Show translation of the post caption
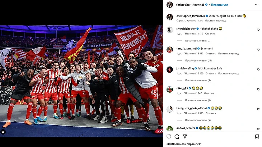Viewport: 262px width, 147px height. coord(215,21)
